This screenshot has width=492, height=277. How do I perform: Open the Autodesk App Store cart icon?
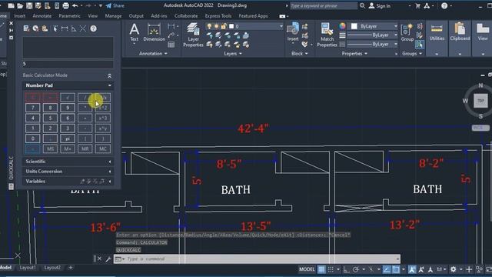coord(417,5)
